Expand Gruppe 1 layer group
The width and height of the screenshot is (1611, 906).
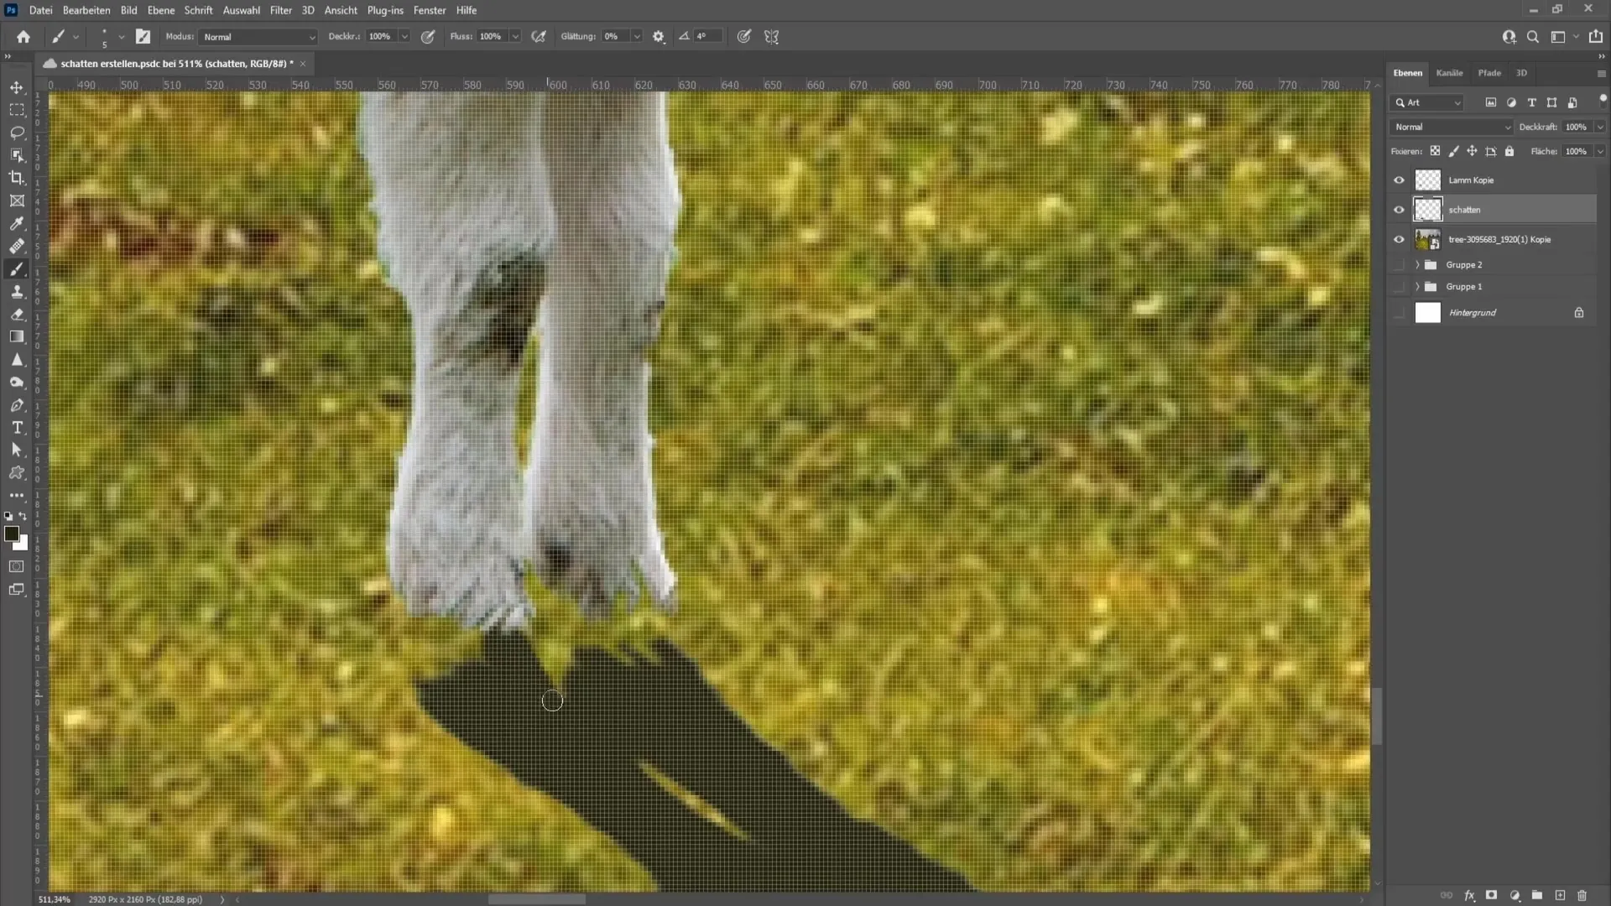(x=1417, y=285)
